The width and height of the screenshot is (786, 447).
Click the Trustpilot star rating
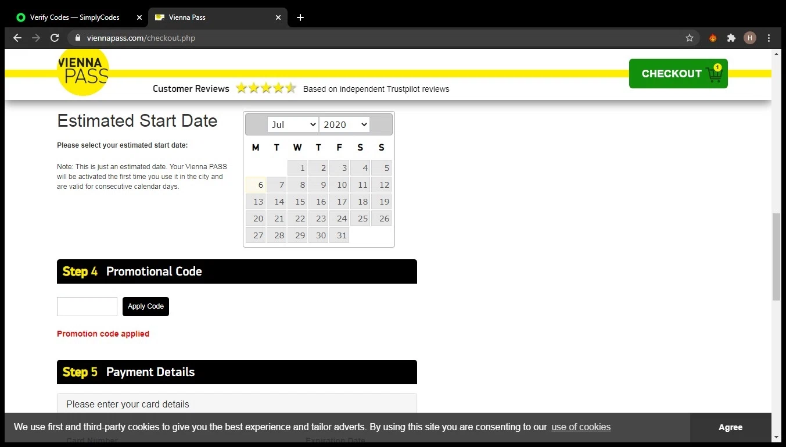coord(266,88)
